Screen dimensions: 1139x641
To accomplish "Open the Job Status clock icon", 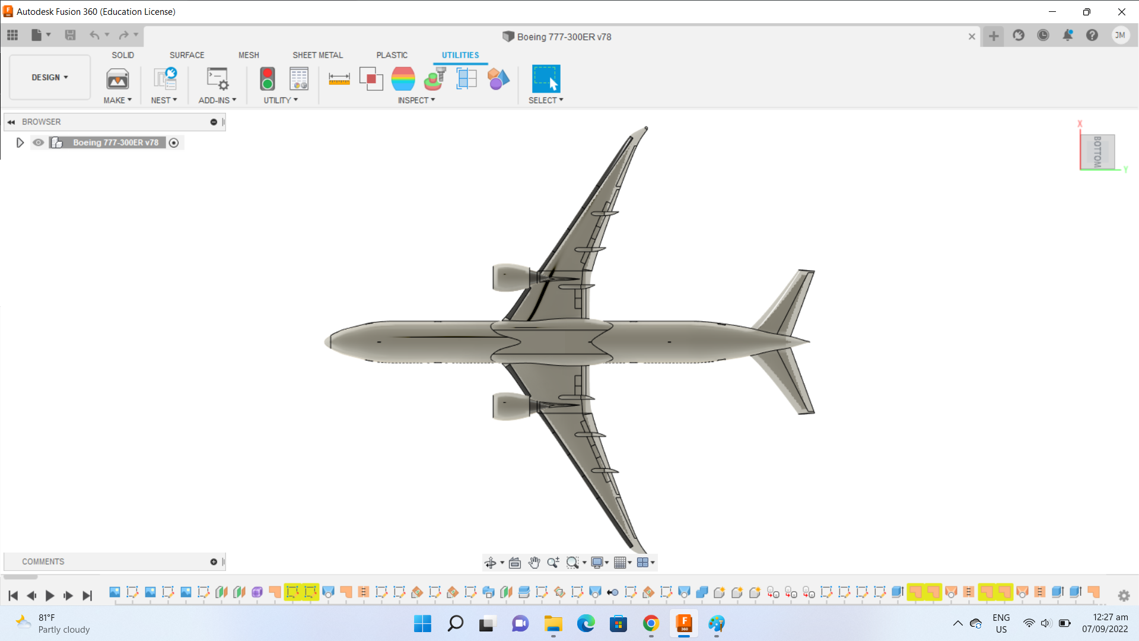I will tap(1043, 36).
